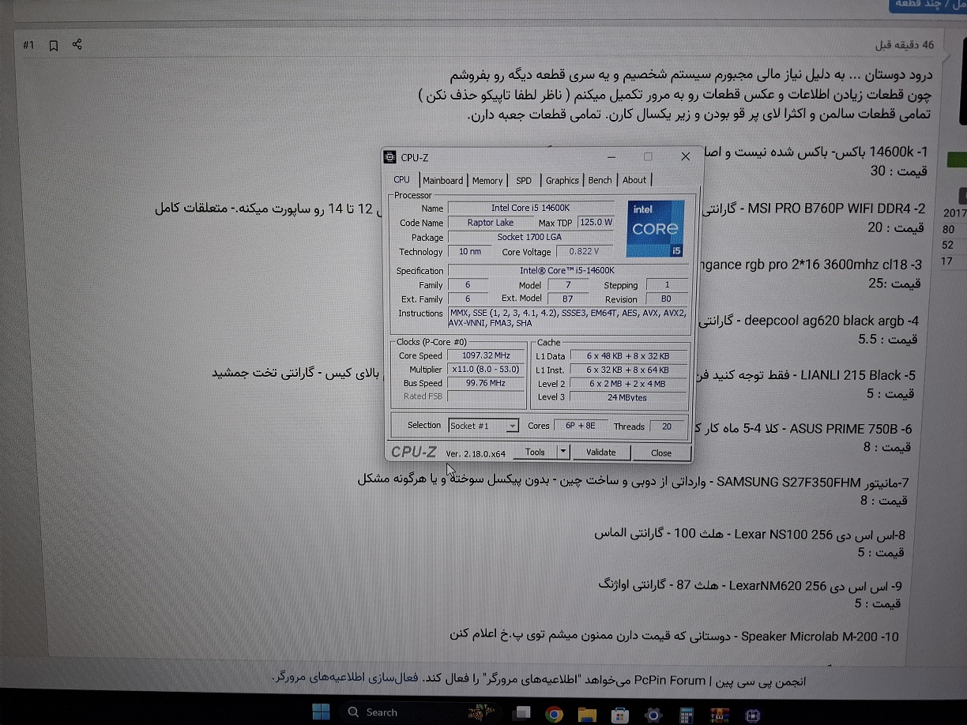Viewport: 967px width, 725px height.
Task: Open WinRAR from the taskbar
Action: pyautogui.click(x=718, y=714)
